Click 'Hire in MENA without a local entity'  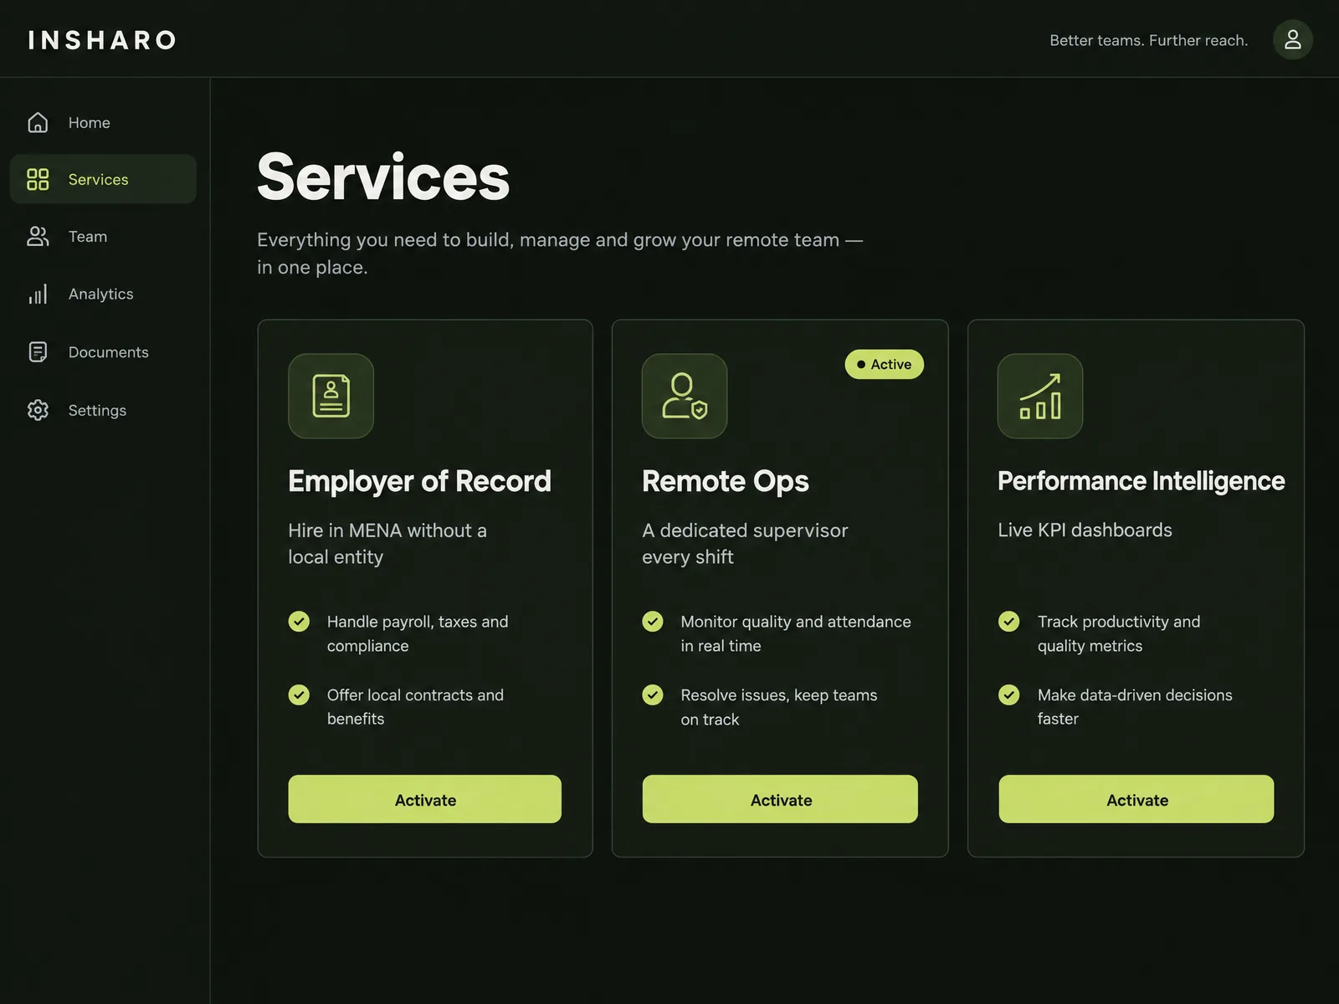(x=387, y=544)
